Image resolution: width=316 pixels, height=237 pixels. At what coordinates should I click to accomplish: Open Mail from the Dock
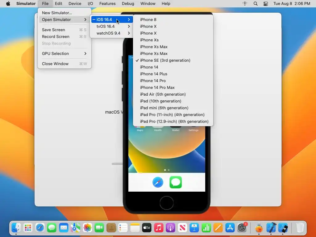coord(64,228)
